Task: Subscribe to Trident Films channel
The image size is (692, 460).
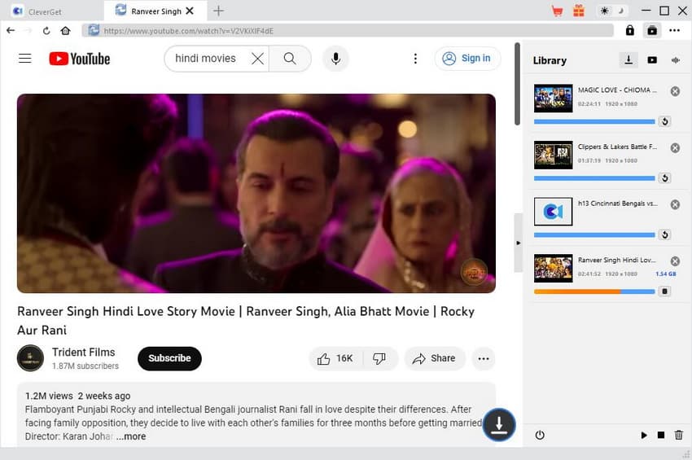Action: point(169,358)
